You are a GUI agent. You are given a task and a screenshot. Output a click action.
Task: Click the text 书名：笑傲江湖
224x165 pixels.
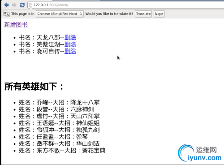click(x=39, y=44)
